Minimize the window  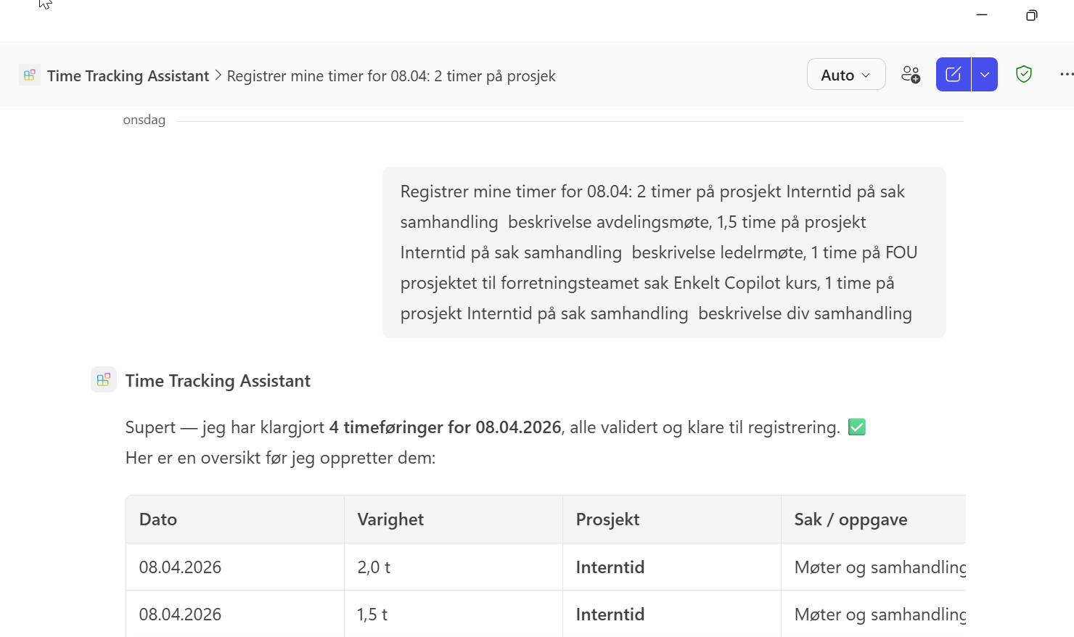[x=982, y=15]
